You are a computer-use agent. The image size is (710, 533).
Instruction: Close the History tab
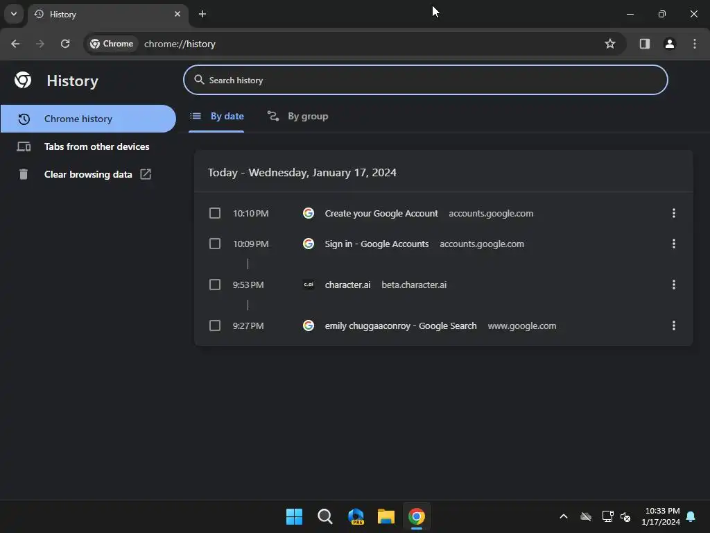pyautogui.click(x=177, y=14)
